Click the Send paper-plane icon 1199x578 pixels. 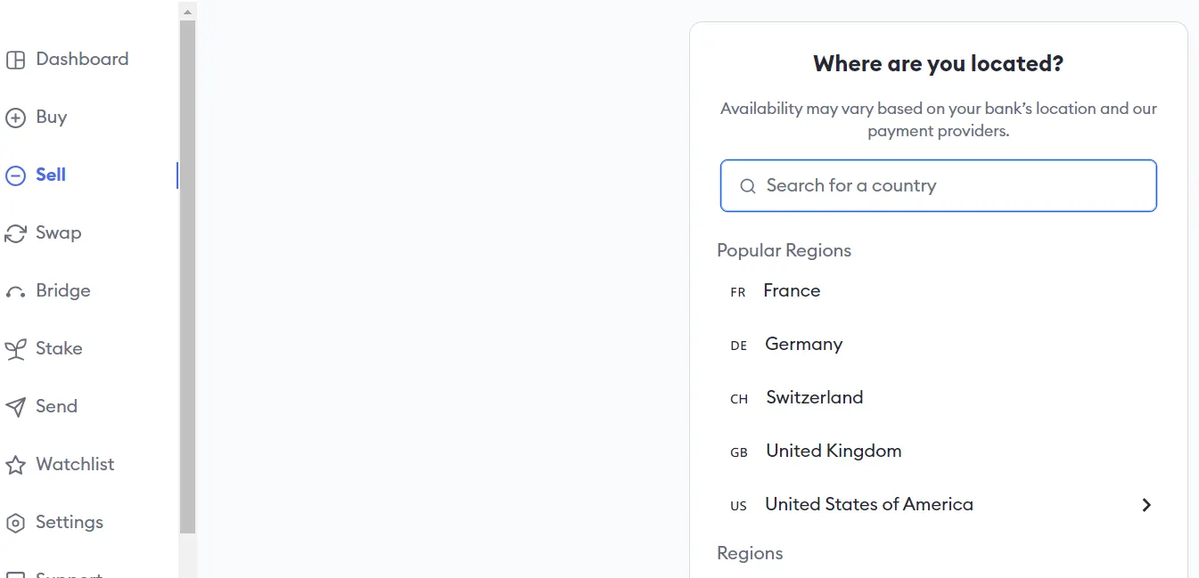pyautogui.click(x=15, y=407)
